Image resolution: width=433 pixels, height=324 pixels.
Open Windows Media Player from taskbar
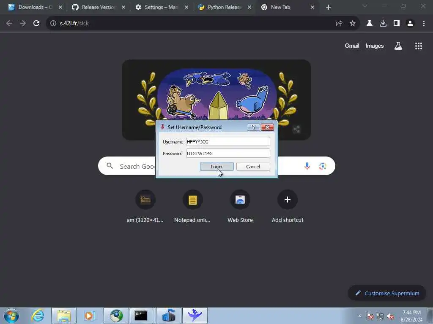(x=90, y=316)
